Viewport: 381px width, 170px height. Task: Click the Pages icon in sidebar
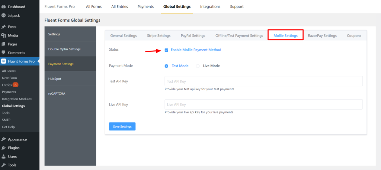pos(4,44)
